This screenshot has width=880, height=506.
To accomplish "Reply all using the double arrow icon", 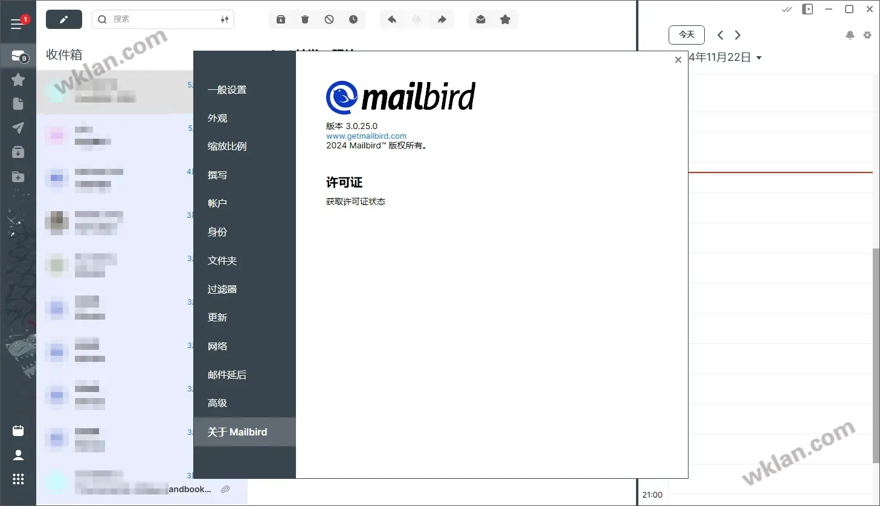I will point(417,19).
